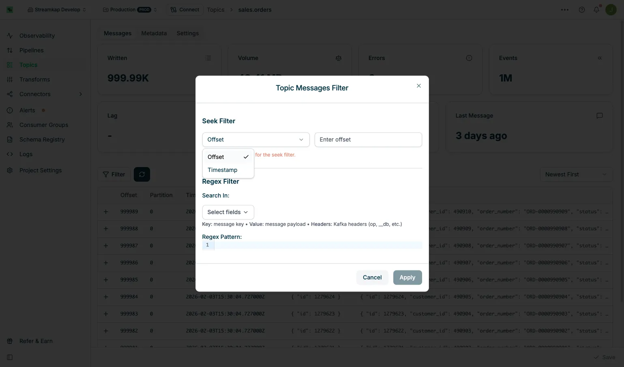Expand message row with offset 999988
The height and width of the screenshot is (367, 624).
106,229
